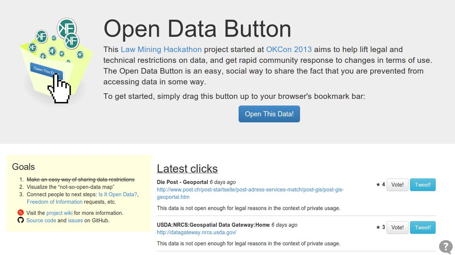Open the Law Mining Hackathon link

click(161, 49)
